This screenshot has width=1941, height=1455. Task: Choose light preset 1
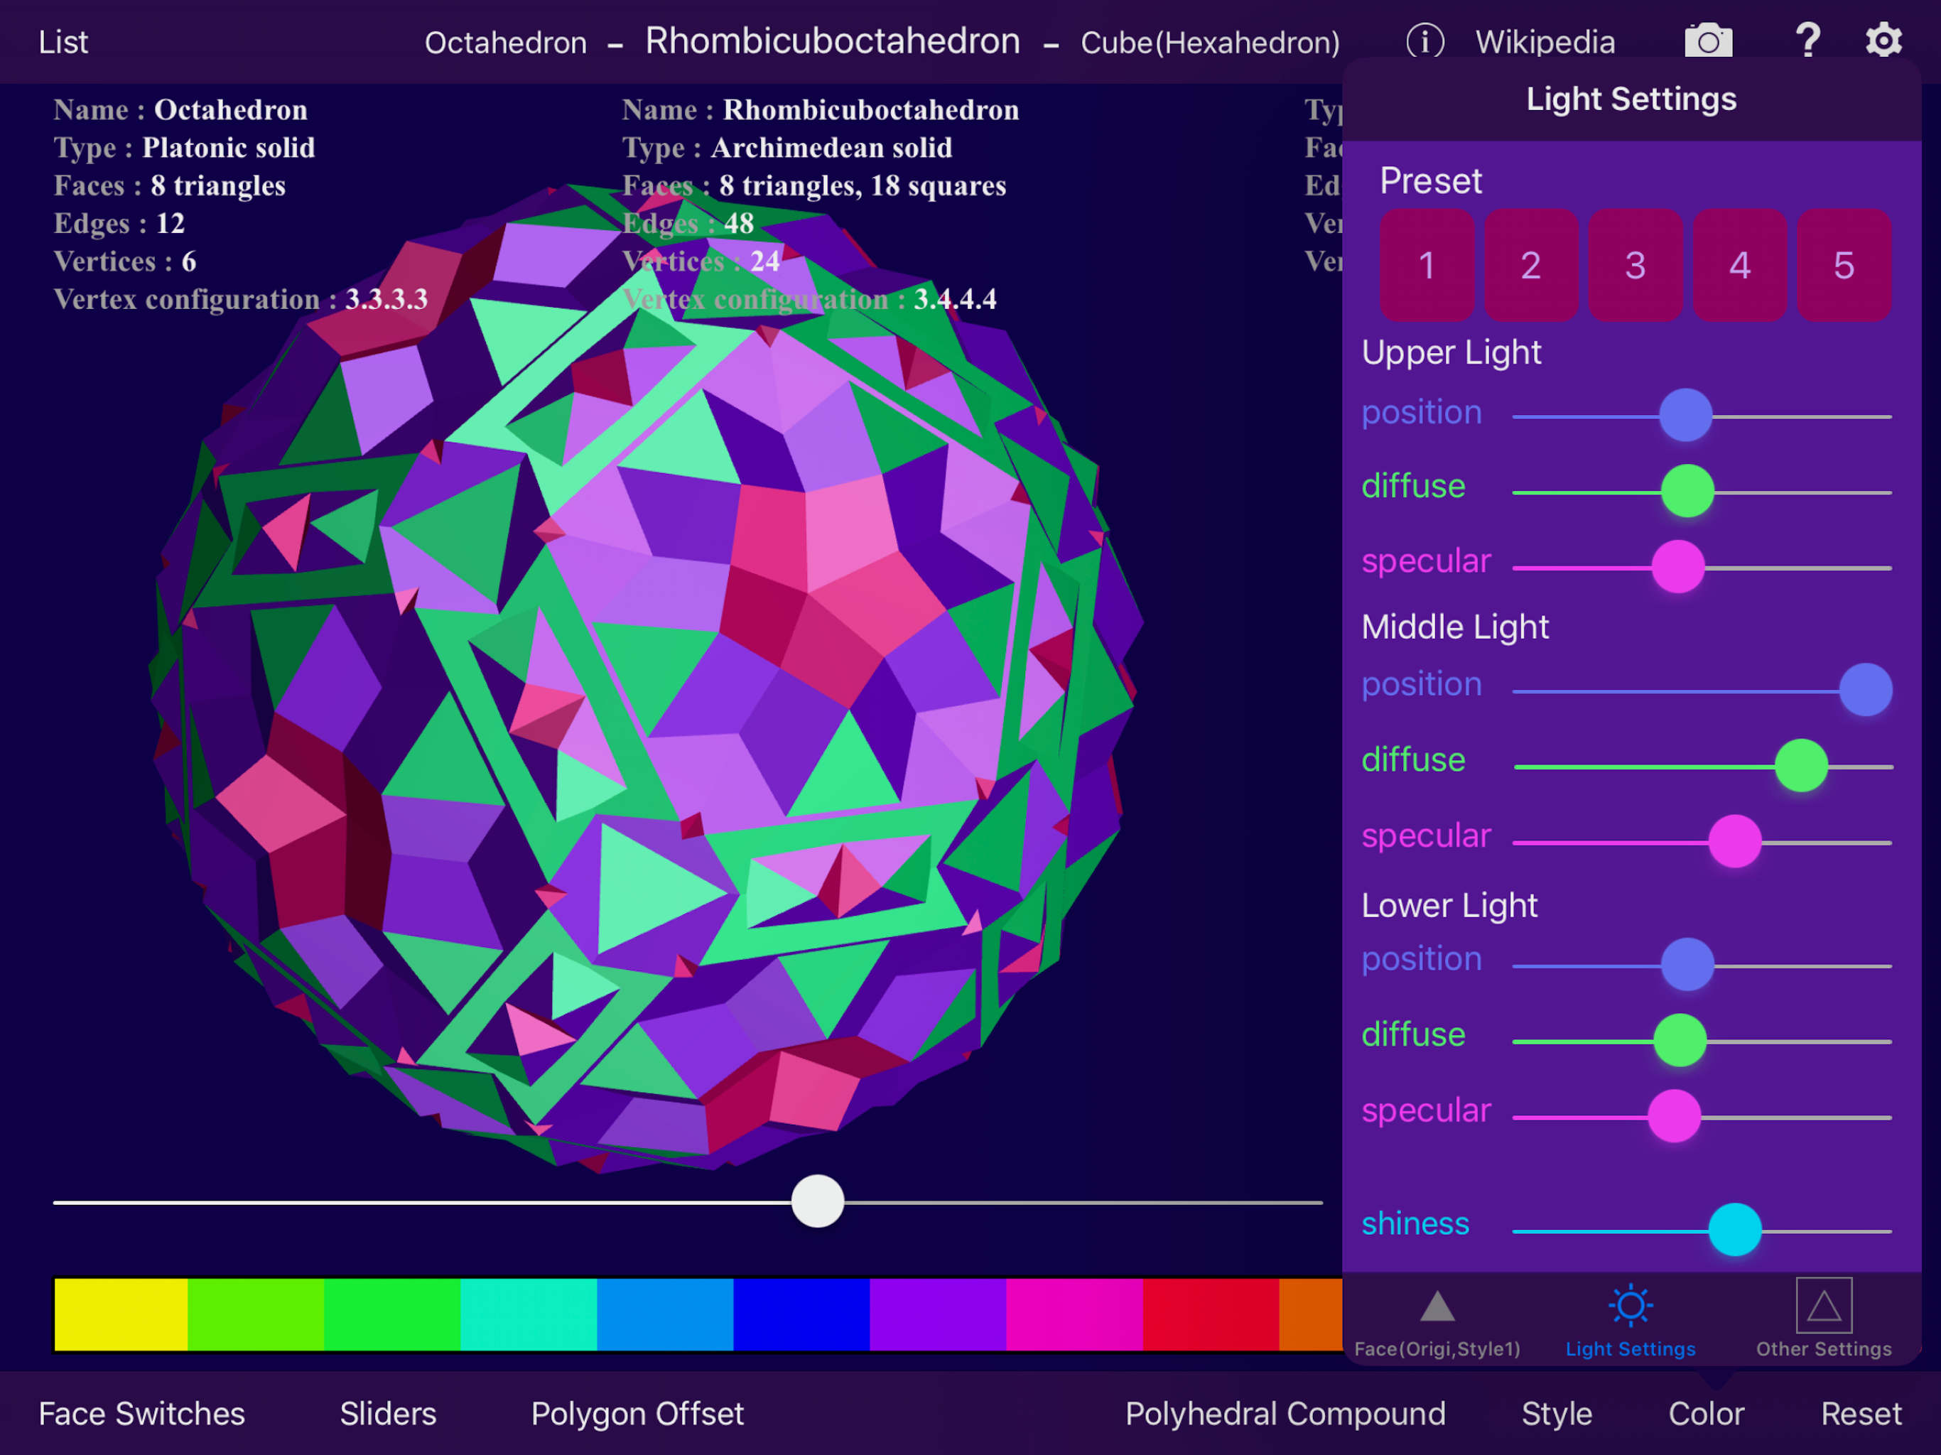[1427, 265]
